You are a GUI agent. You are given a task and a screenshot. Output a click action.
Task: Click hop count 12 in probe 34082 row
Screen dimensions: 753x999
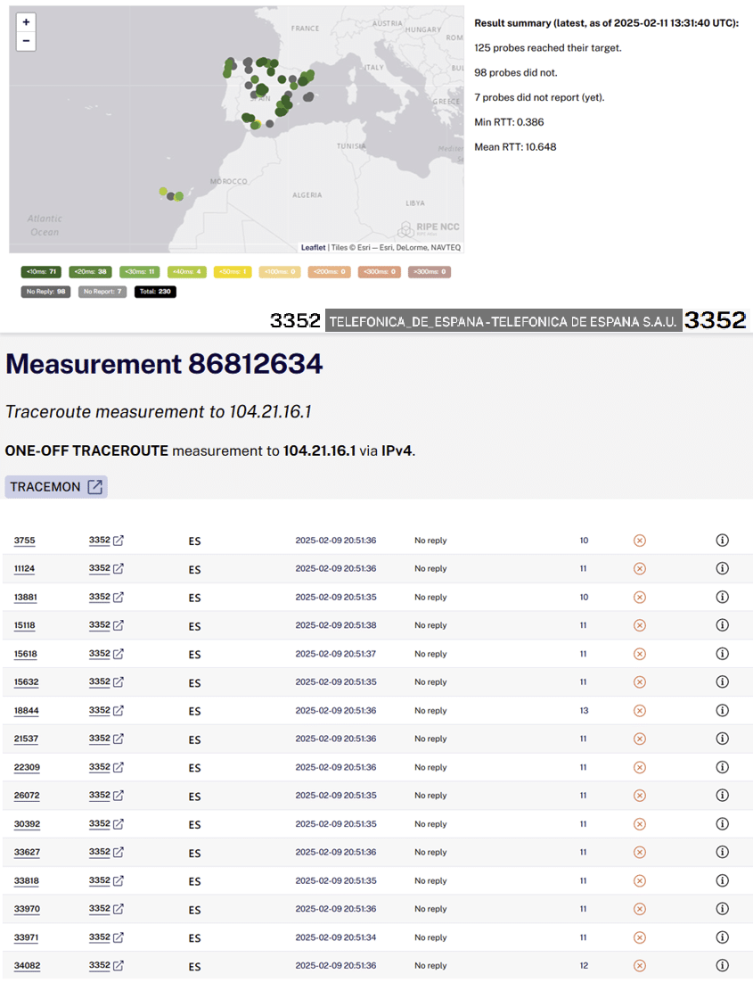click(x=584, y=965)
